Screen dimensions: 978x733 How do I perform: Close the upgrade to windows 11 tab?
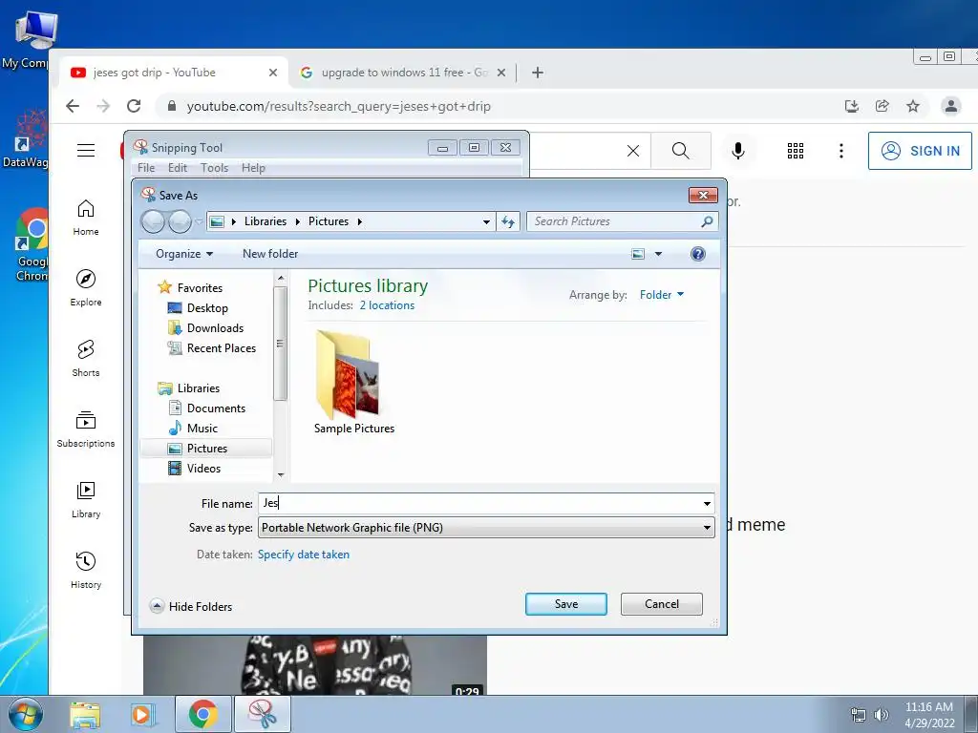(500, 73)
